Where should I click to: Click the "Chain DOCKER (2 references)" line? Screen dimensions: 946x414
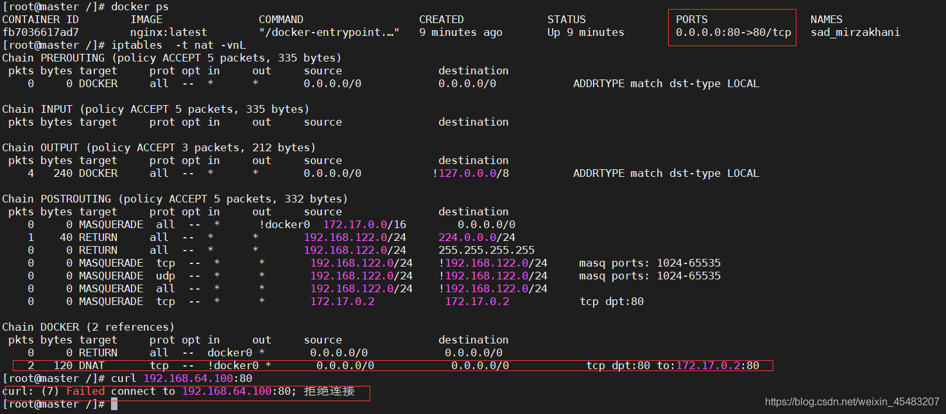point(88,327)
